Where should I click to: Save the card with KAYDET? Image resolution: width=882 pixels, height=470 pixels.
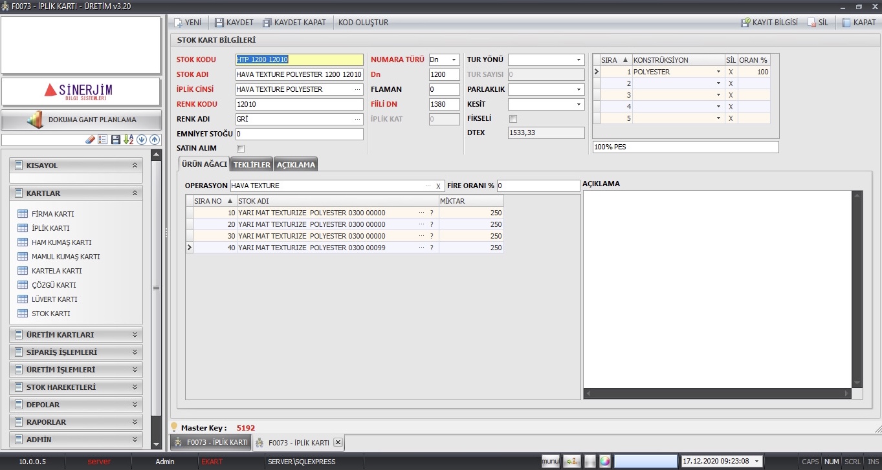coord(234,22)
